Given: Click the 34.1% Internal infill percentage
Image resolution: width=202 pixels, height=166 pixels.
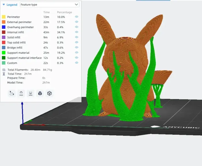Looking at the screenshot, I should coord(61,32).
